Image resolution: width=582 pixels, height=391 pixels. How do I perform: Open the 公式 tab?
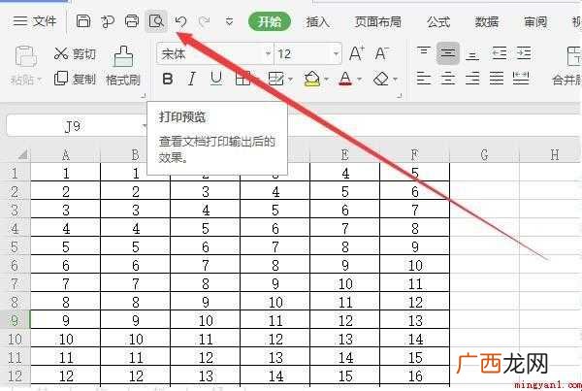tap(438, 22)
